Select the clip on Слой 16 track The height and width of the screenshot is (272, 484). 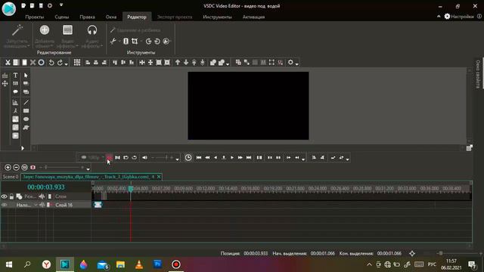(x=98, y=205)
